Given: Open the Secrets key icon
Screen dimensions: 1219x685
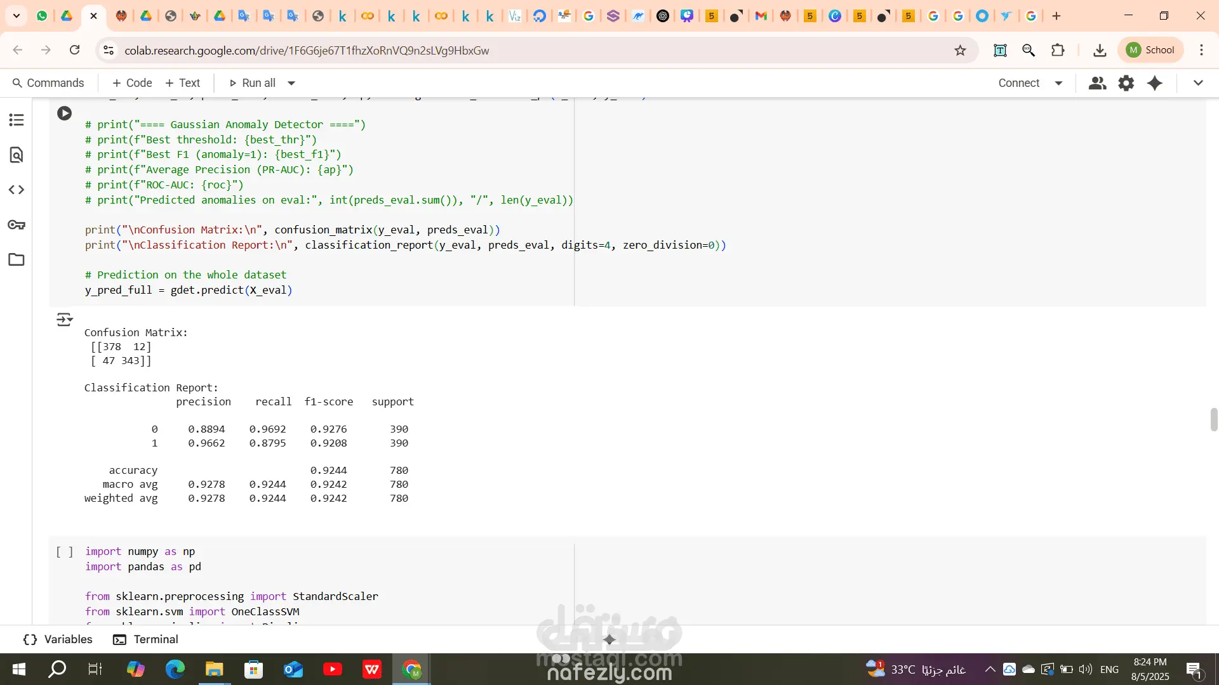Looking at the screenshot, I should [x=17, y=225].
